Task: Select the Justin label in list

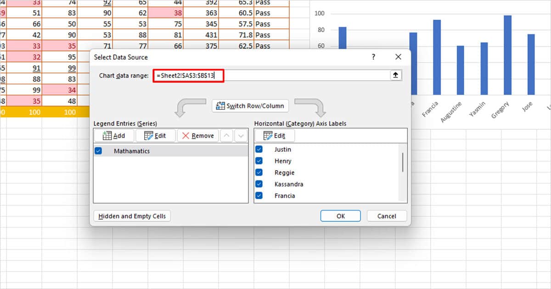Action: pos(283,150)
